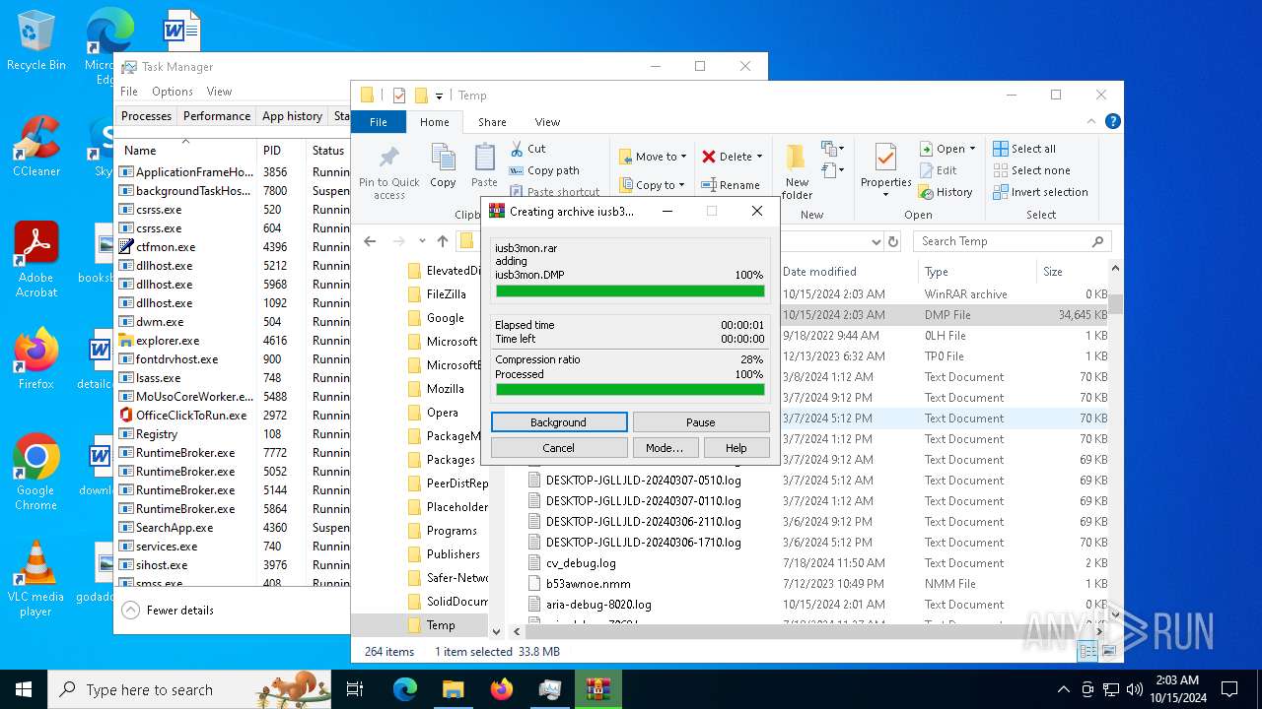Collapse Task Manager to Fewer details
This screenshot has height=709, width=1262.
pyautogui.click(x=168, y=610)
